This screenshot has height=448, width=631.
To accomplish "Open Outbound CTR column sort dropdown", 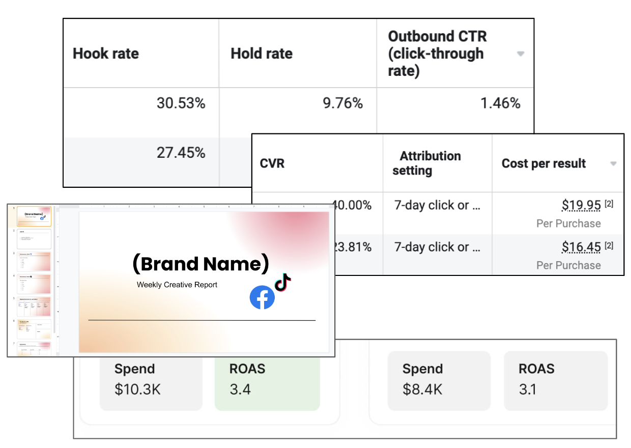I will tap(520, 53).
